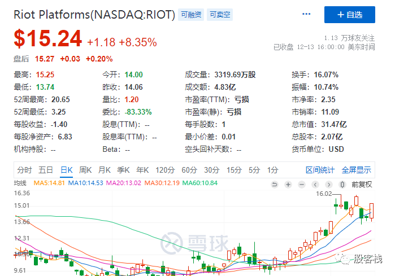Click the 成交量 value 3319.69万股
Image resolution: width=395 pixels, height=276 pixels.
click(x=235, y=75)
